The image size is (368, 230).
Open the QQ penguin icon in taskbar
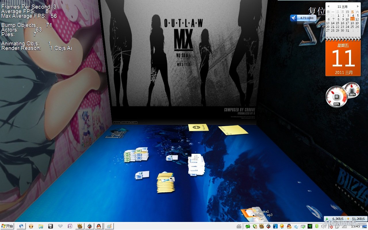[x=99, y=226]
